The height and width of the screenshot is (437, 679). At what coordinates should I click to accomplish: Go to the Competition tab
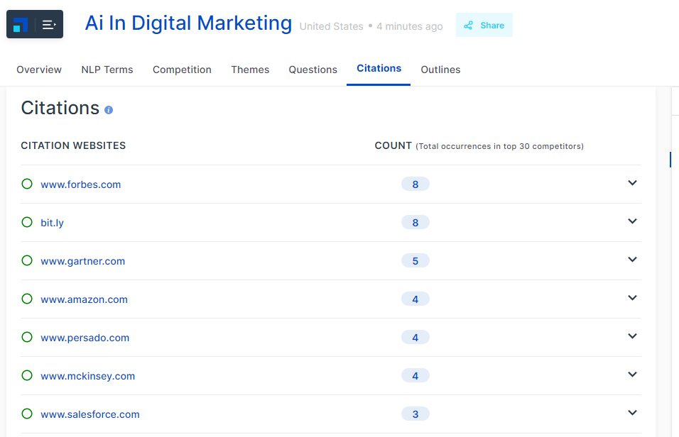coord(182,70)
